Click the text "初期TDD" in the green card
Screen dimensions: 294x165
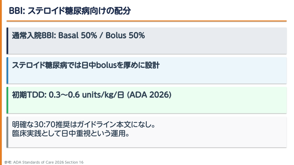27,95
